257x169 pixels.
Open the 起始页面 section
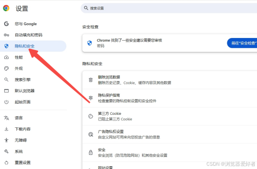[x=33, y=102]
